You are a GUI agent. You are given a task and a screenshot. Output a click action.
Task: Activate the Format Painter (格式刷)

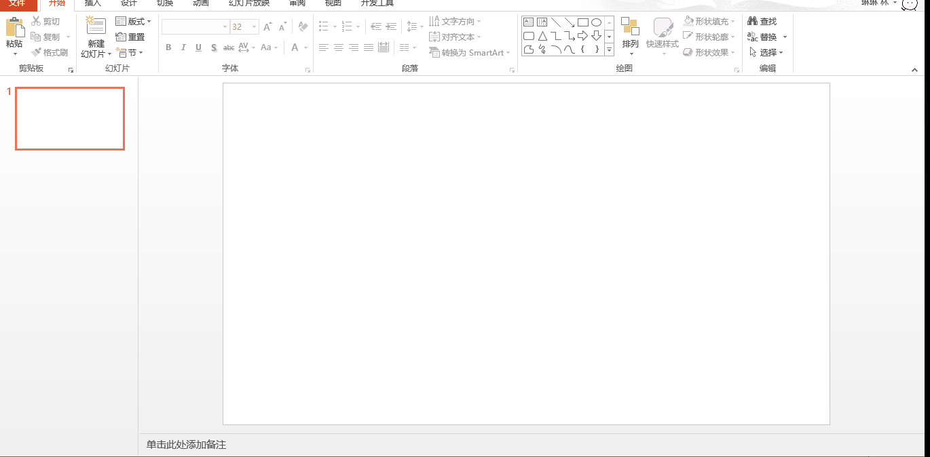pyautogui.click(x=50, y=52)
